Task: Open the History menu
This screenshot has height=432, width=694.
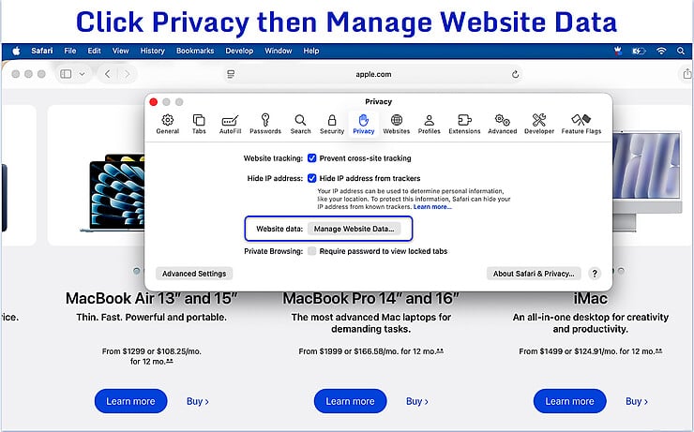Action: click(152, 51)
